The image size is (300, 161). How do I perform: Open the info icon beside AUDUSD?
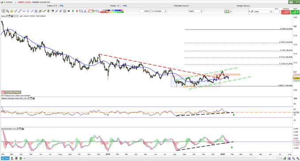coord(15,2)
